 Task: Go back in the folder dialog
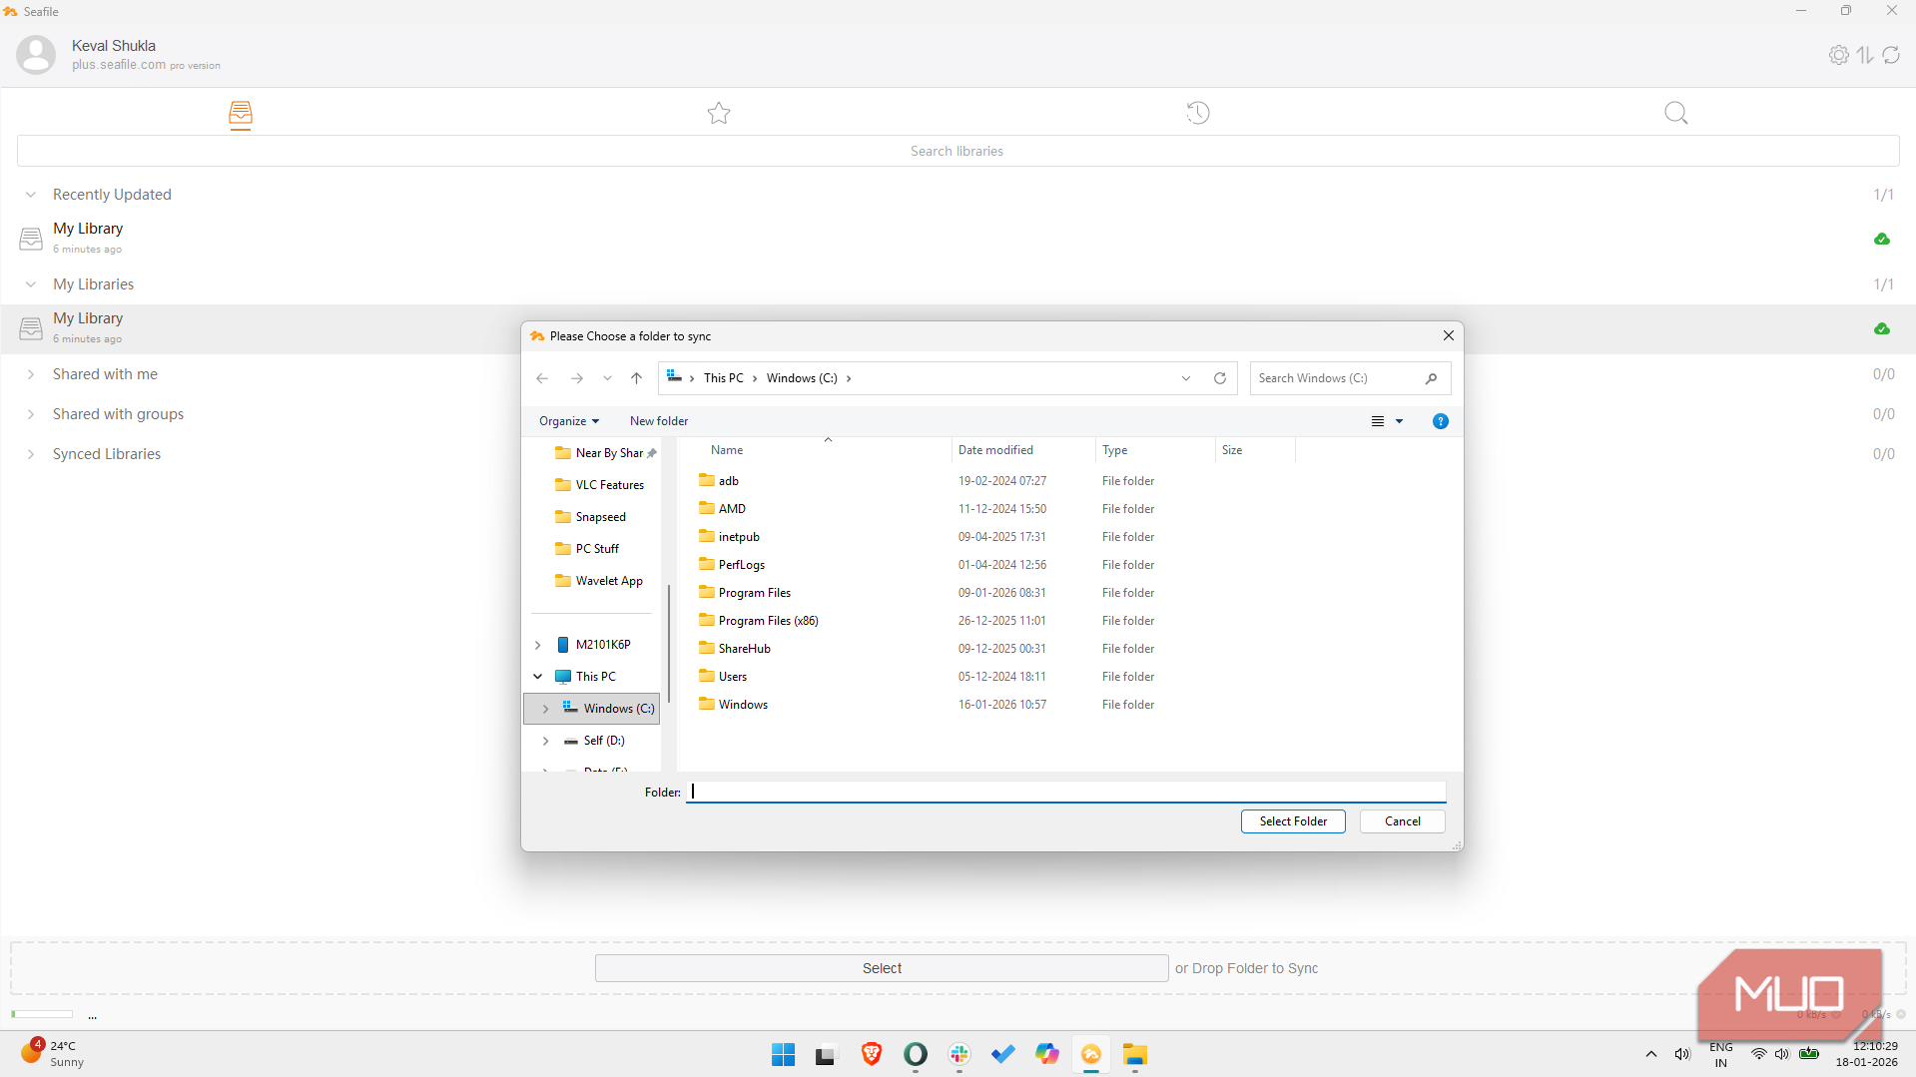542,378
